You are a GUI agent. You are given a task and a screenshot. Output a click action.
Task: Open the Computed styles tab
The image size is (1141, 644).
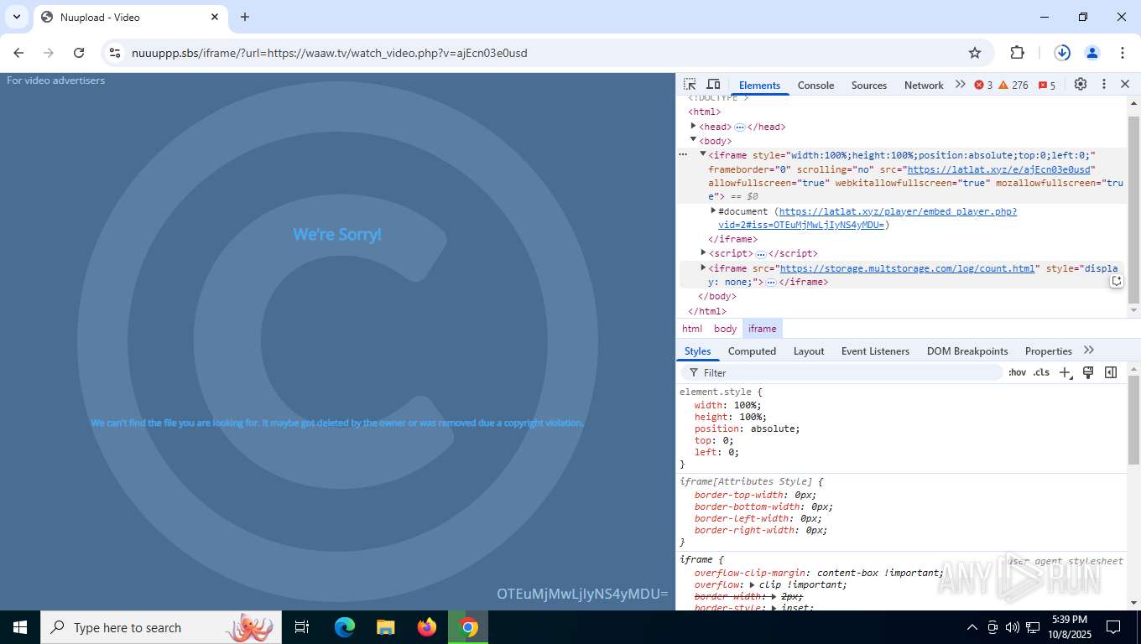coord(752,351)
